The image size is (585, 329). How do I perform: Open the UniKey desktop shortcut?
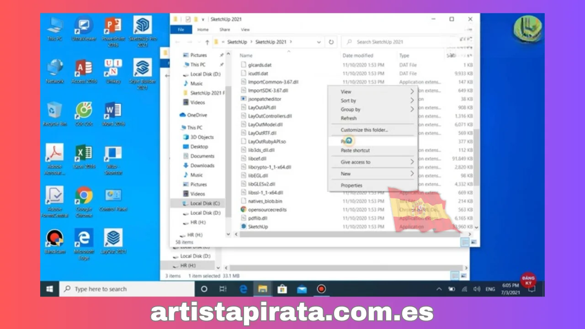113,71
